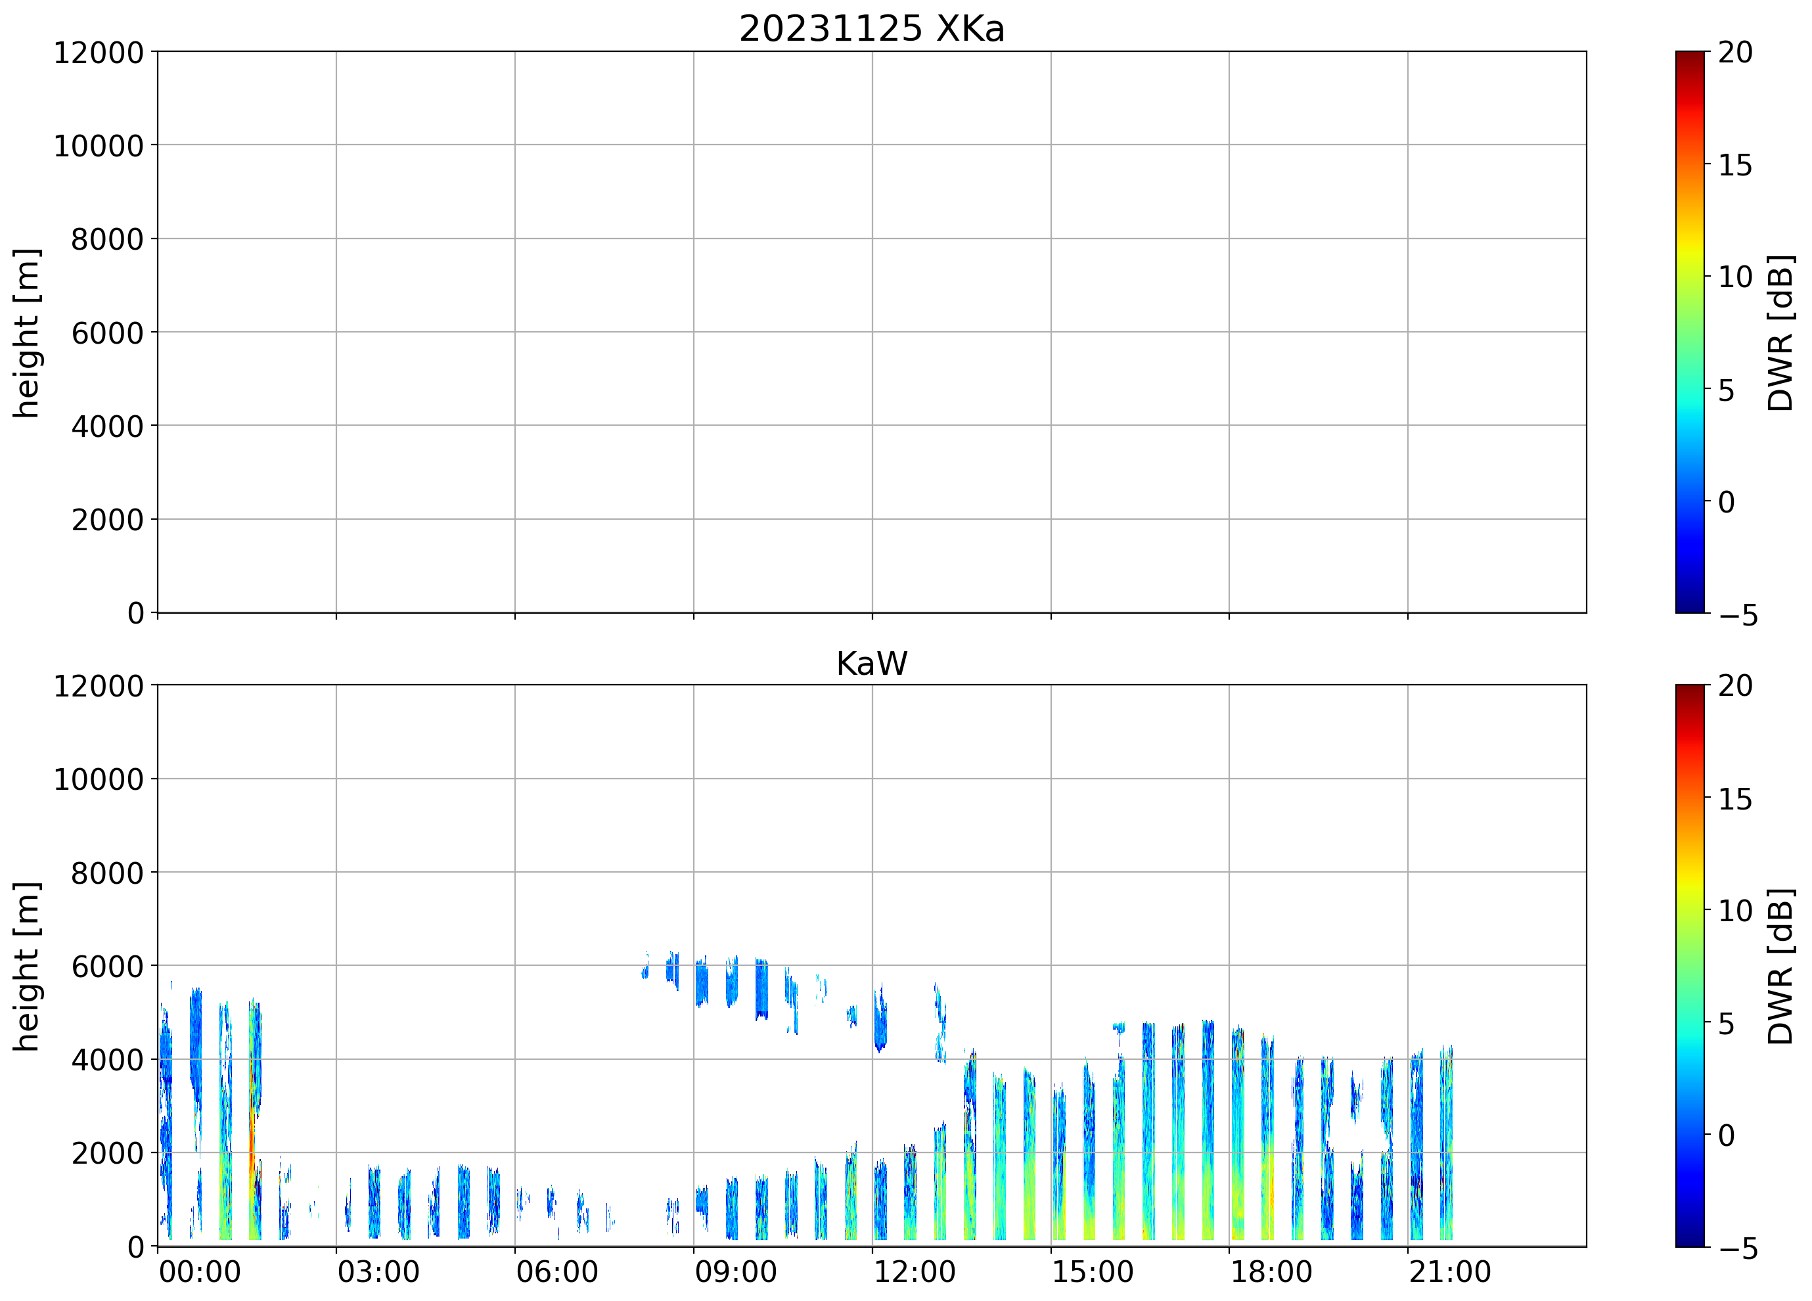Viewport: 1812px width, 1301px height.
Task: Click the '15' label on top colorbar
Action: [1734, 166]
